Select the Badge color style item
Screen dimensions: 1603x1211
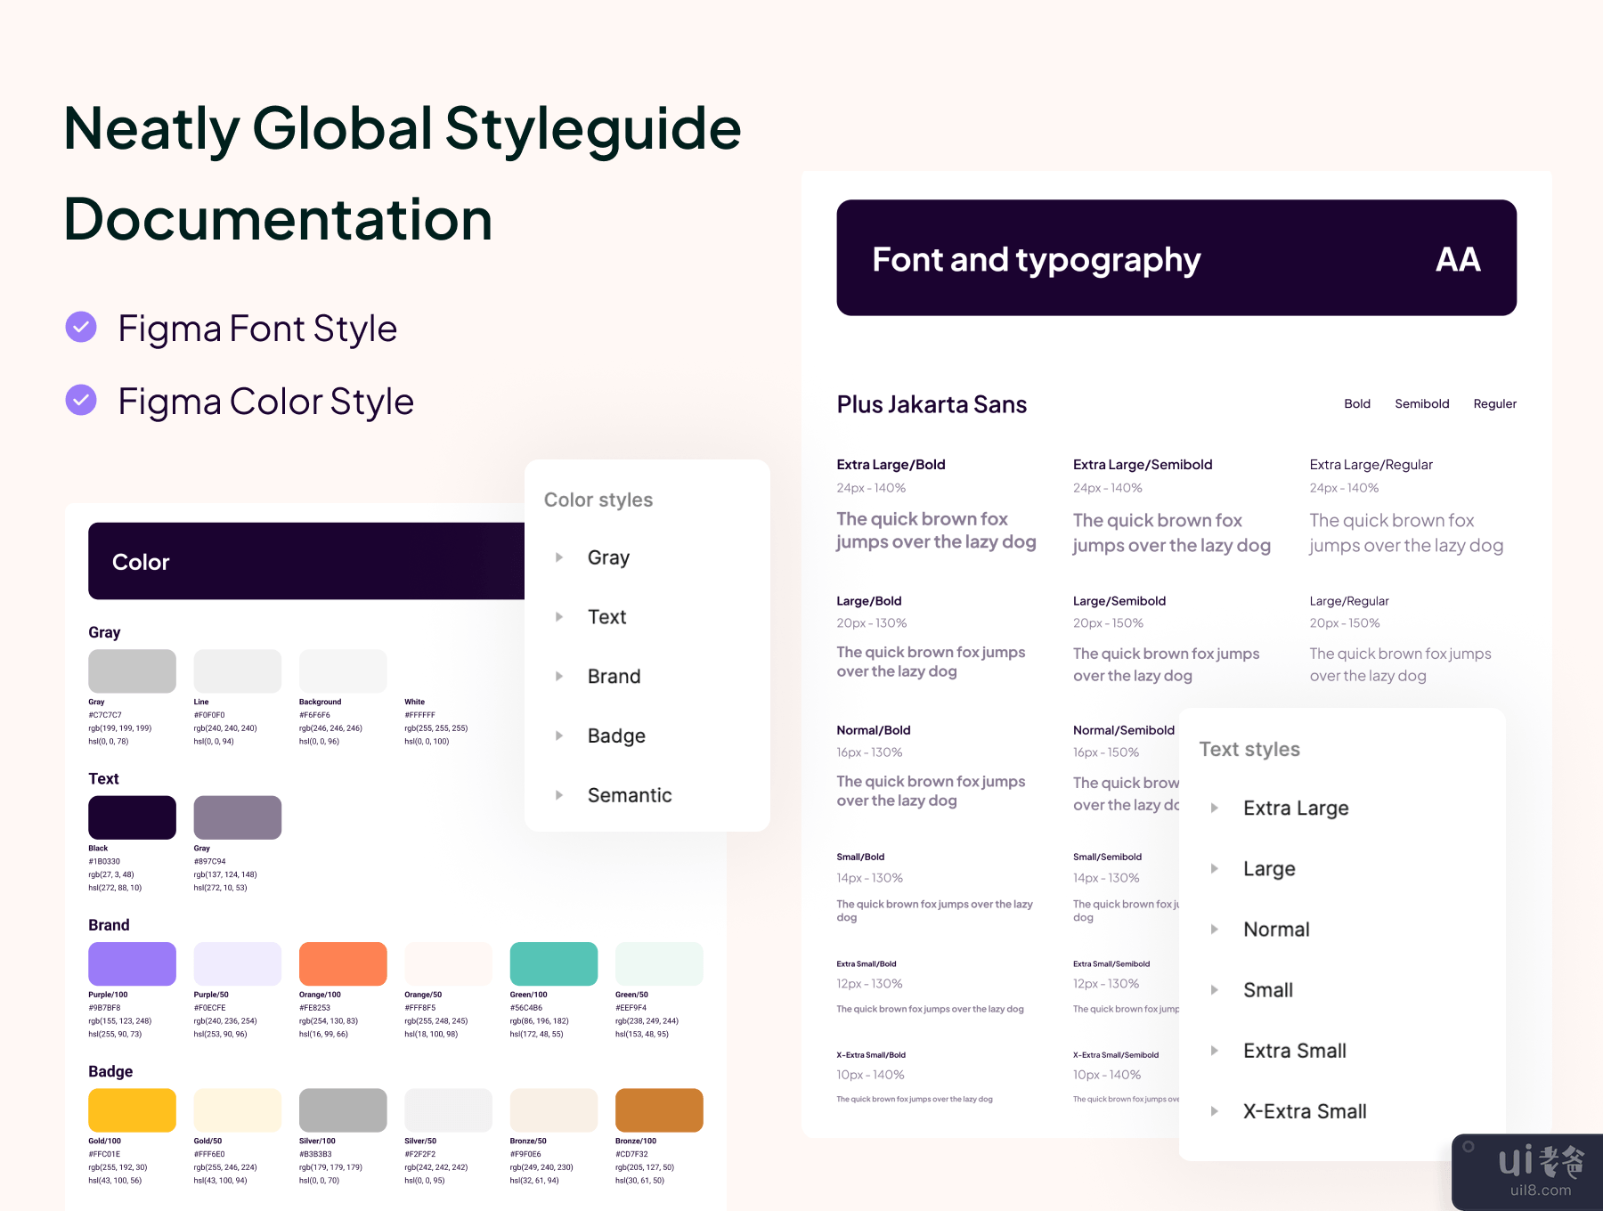click(x=615, y=736)
